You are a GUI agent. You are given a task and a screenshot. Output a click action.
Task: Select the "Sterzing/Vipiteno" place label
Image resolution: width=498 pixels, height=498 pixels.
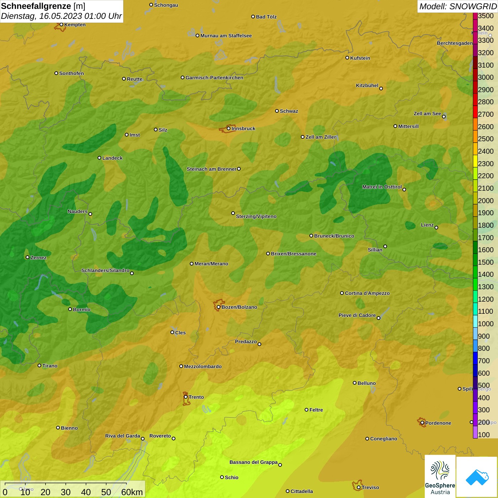256,216
